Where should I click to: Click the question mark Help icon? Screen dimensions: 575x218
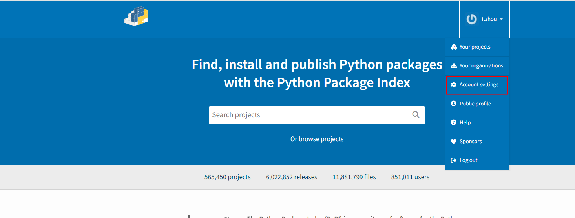click(454, 123)
